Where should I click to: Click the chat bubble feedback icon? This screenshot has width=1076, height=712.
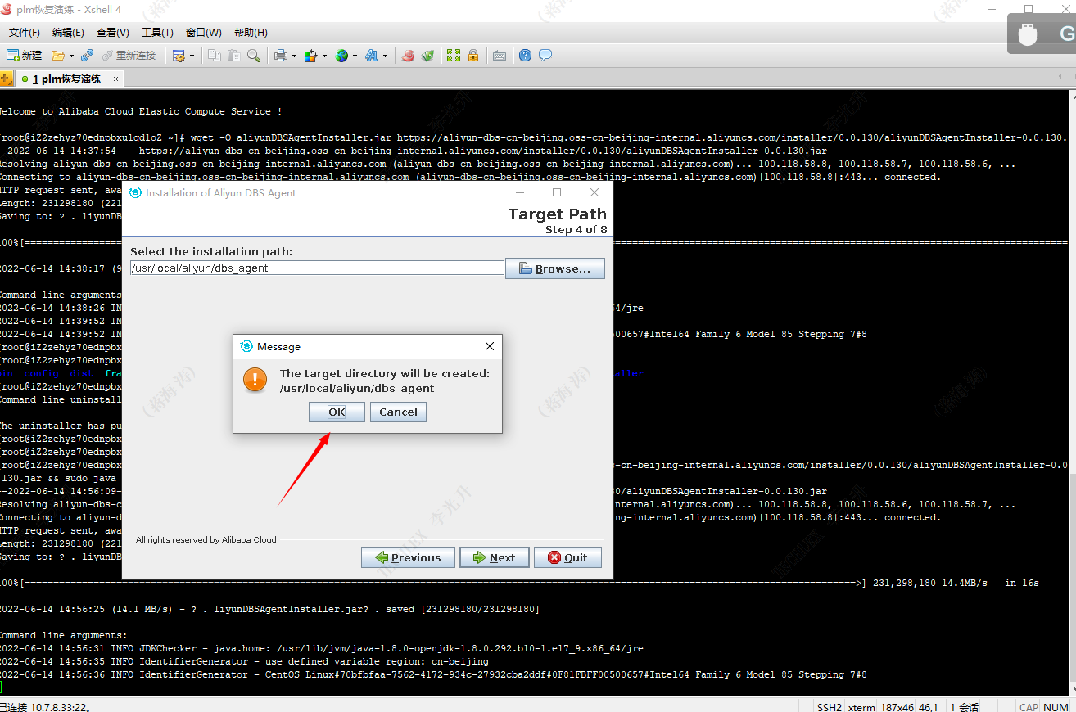(x=545, y=56)
